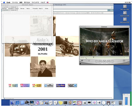The width and height of the screenshot is (133, 107).
Task: Open the Clock icon in the Dock
Action: click(104, 103)
